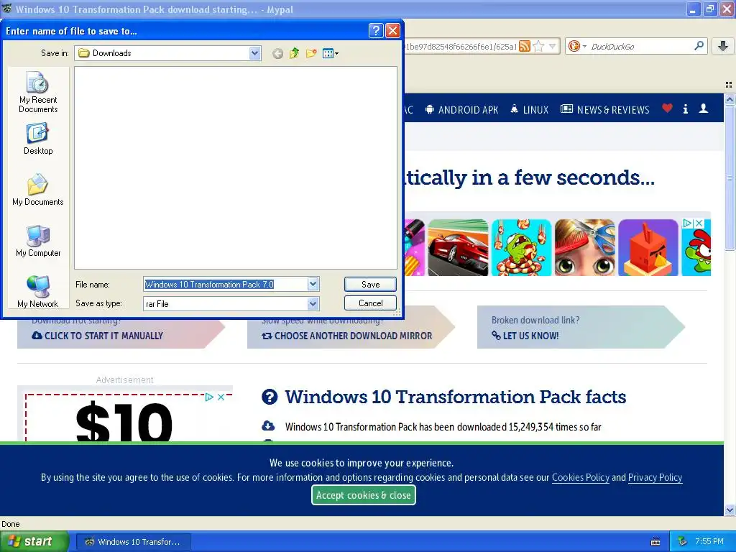This screenshot has height=552, width=736.
Task: Click the user account icon in header
Action: click(703, 109)
